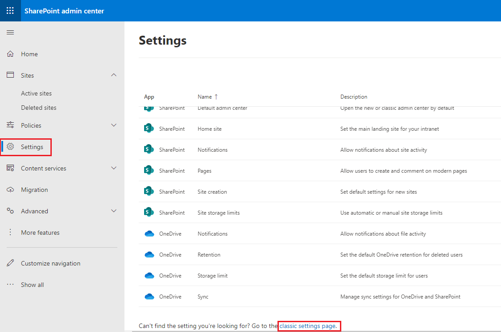Sort by the Name column header

tap(205, 97)
